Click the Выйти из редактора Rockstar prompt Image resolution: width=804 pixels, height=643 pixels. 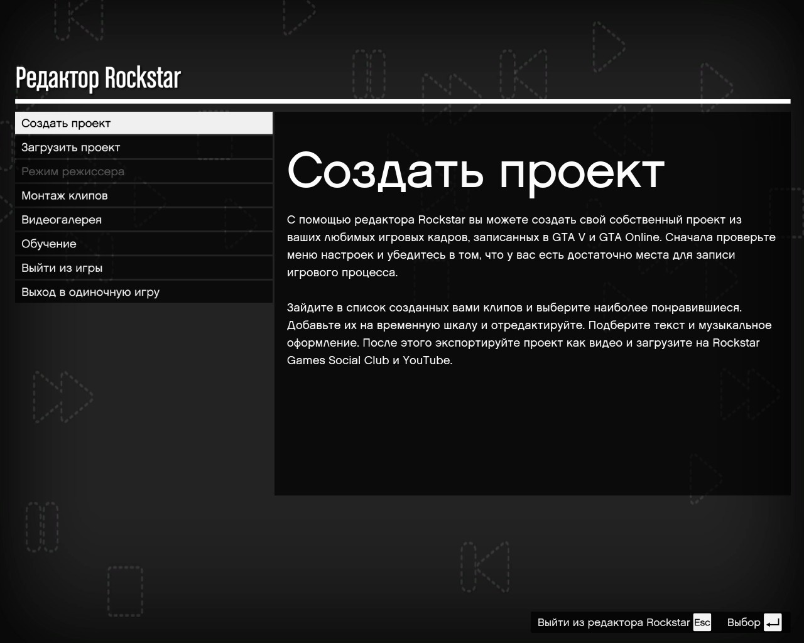tap(614, 622)
